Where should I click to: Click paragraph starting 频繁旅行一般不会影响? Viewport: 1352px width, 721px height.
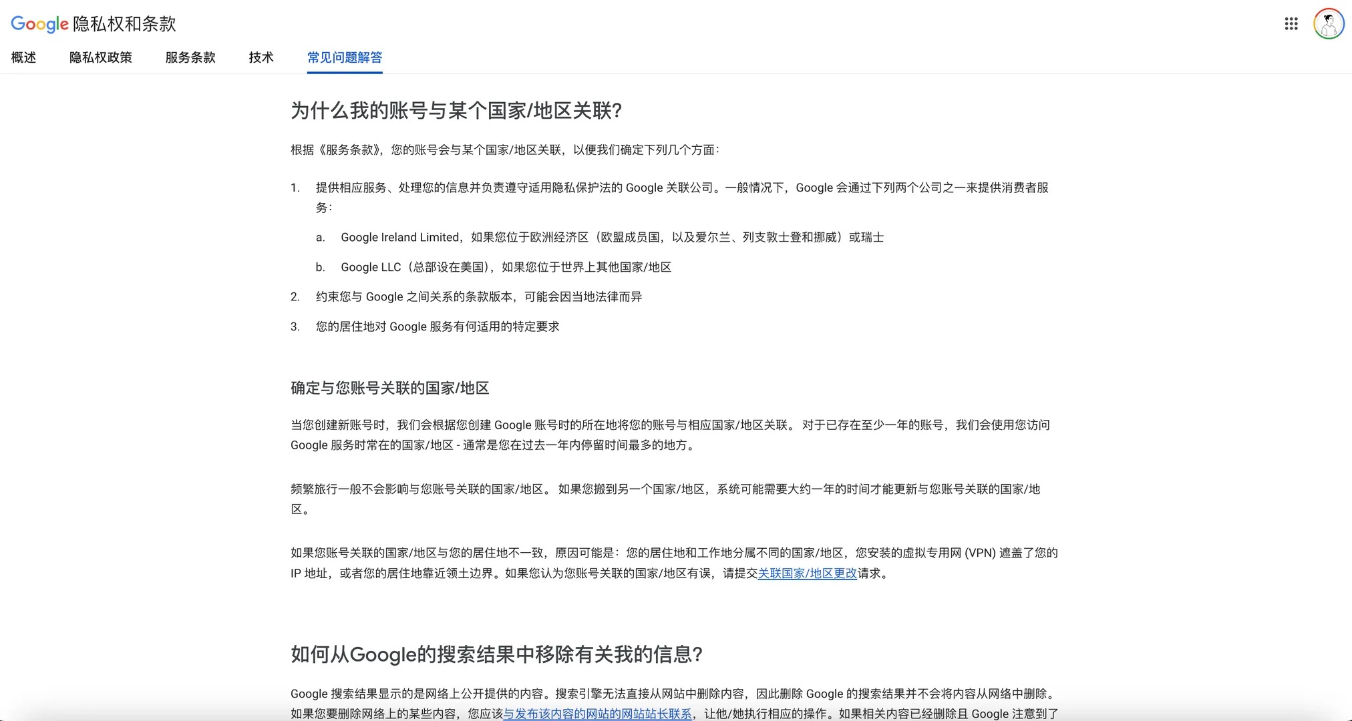pyautogui.click(x=665, y=499)
